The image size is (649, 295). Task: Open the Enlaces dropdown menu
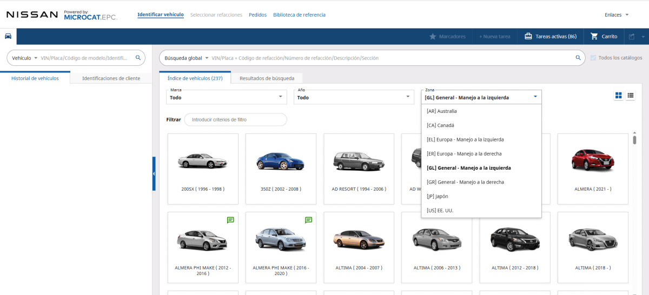[x=616, y=15]
